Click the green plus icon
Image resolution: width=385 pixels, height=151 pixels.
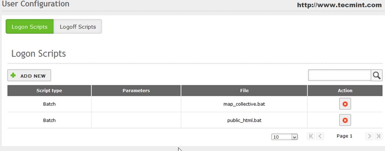click(x=13, y=75)
